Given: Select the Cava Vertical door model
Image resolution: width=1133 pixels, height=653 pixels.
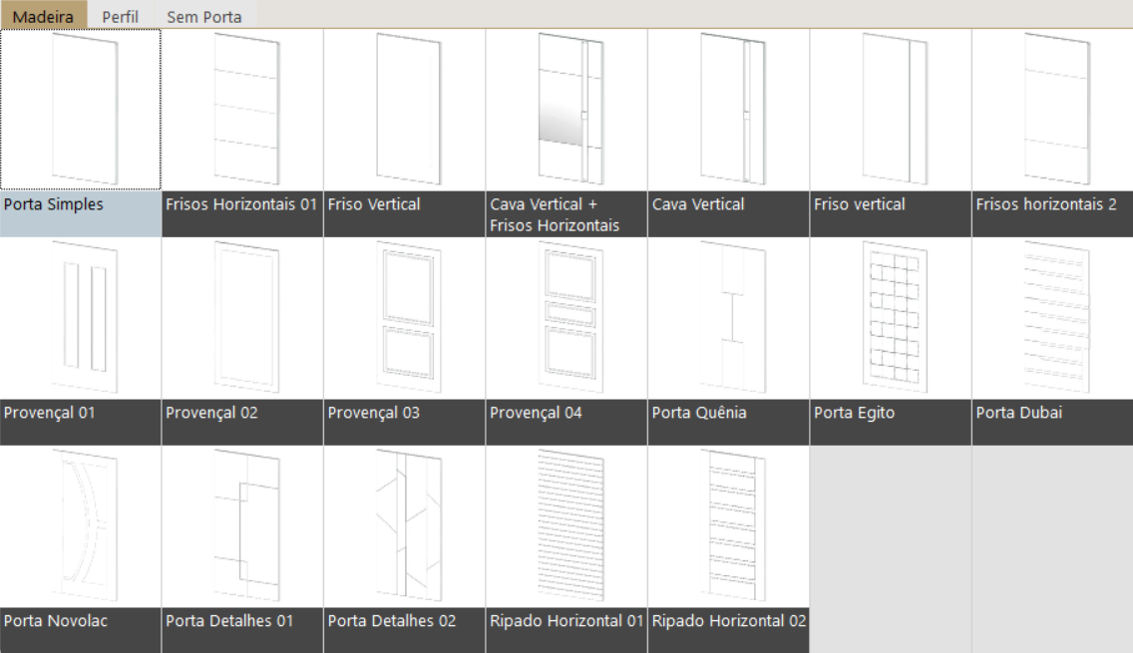Looking at the screenshot, I should coord(728,109).
